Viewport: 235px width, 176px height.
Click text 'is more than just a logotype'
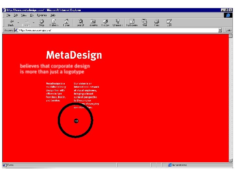pyautogui.click(x=52, y=72)
